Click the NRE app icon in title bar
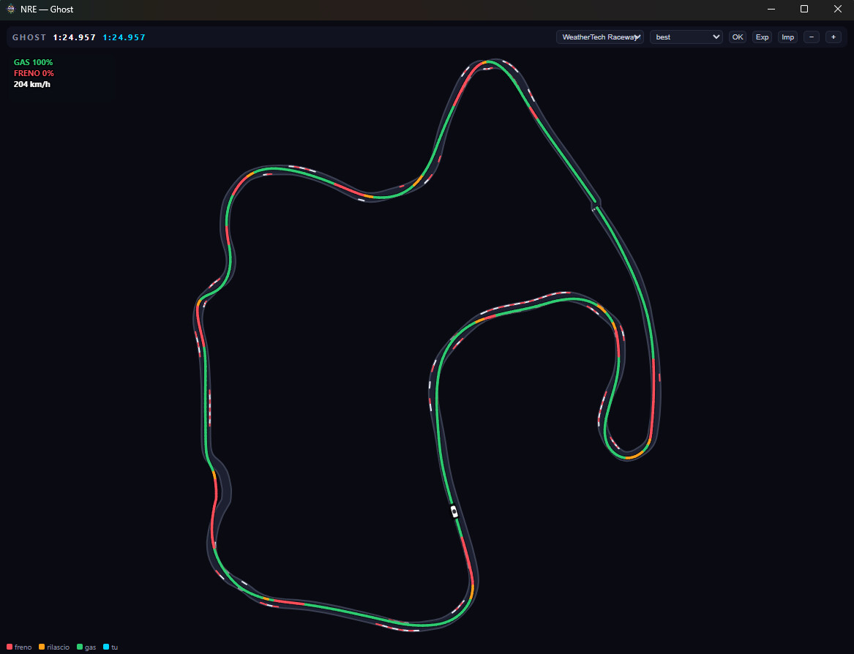 pos(10,10)
